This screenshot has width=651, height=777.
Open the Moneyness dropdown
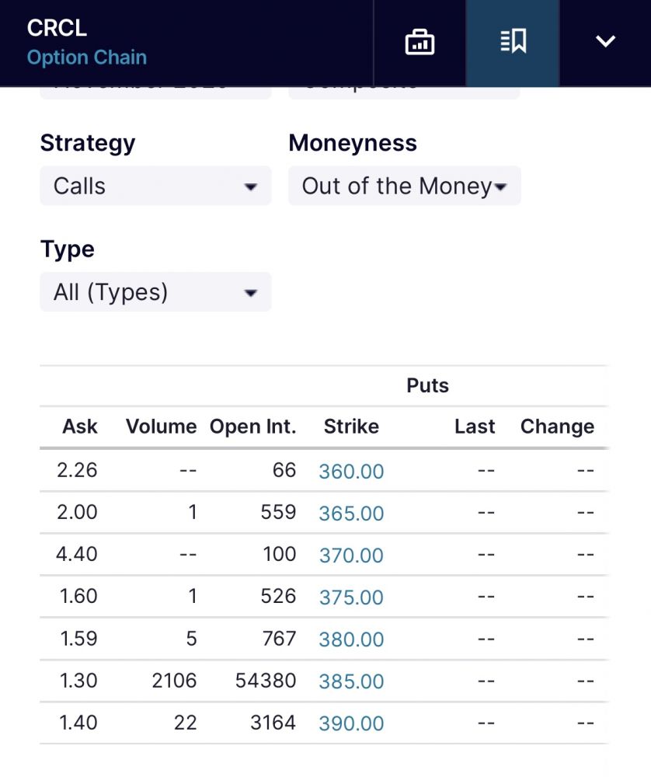[404, 186]
